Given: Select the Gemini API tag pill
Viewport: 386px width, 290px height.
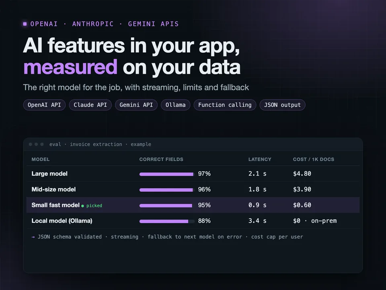Looking at the screenshot, I should click(x=136, y=105).
